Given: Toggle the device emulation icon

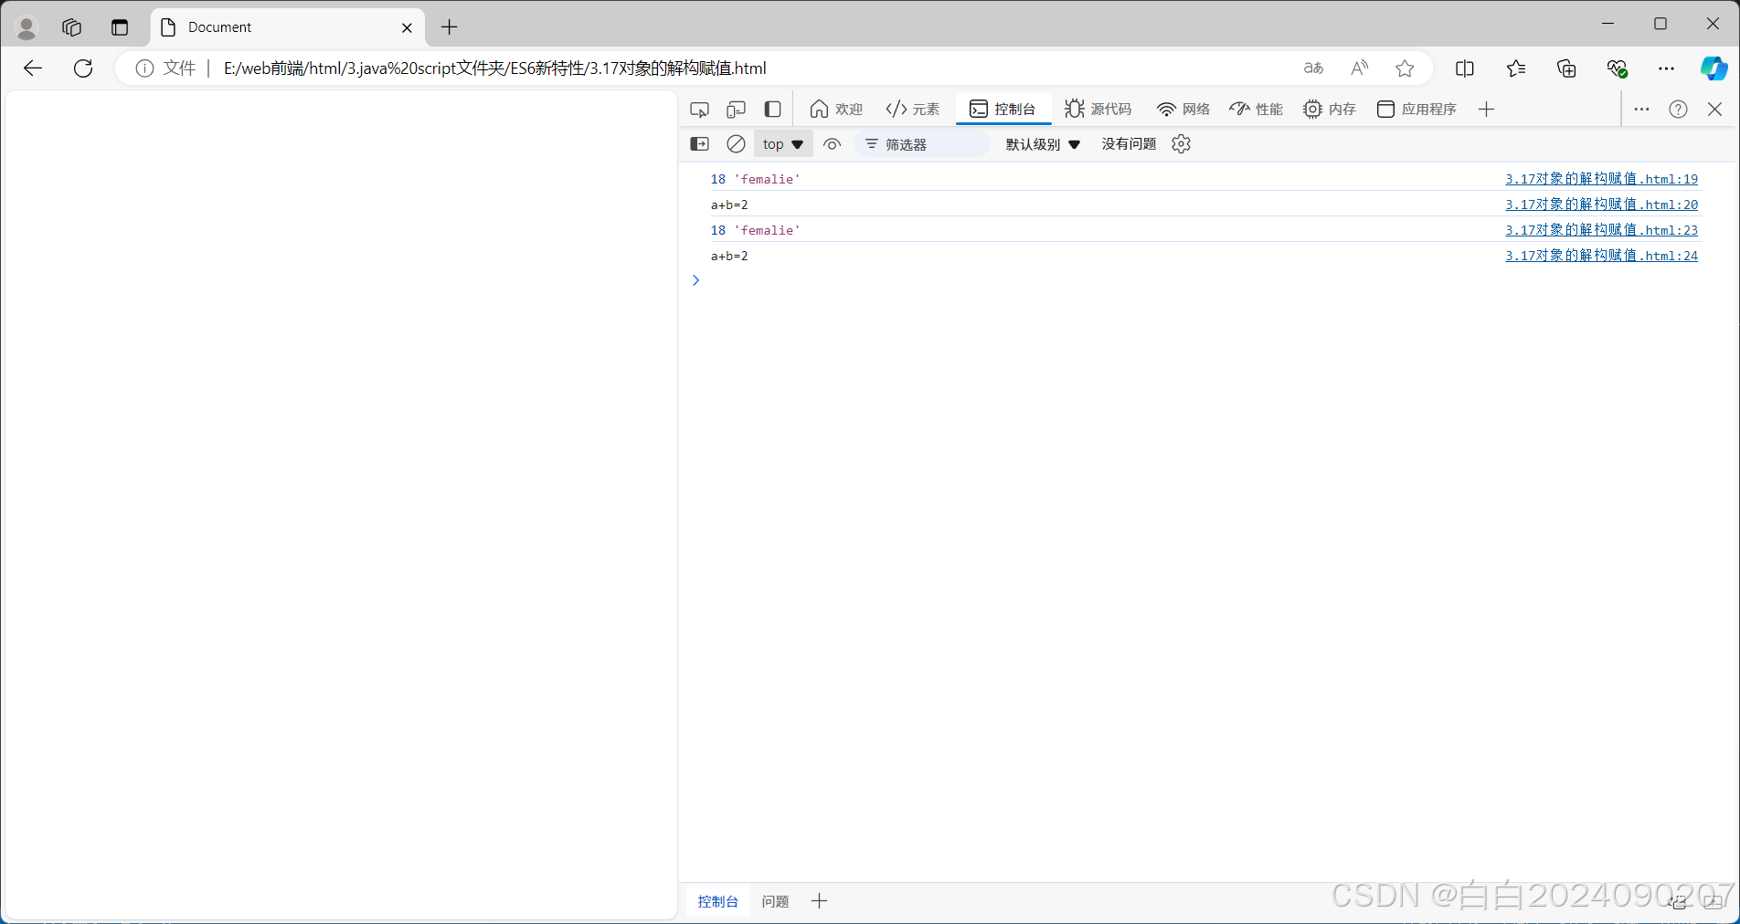Looking at the screenshot, I should [x=736, y=109].
